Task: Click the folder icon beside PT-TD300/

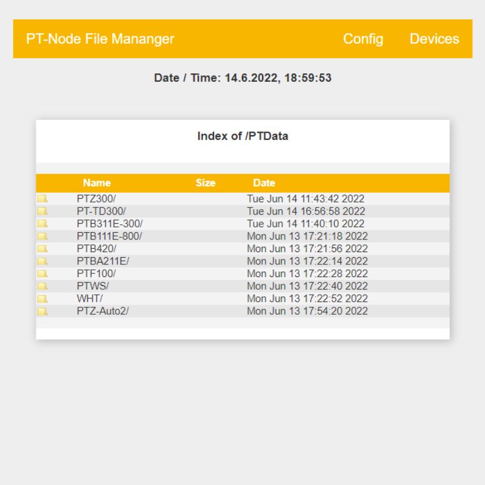Action: point(42,212)
